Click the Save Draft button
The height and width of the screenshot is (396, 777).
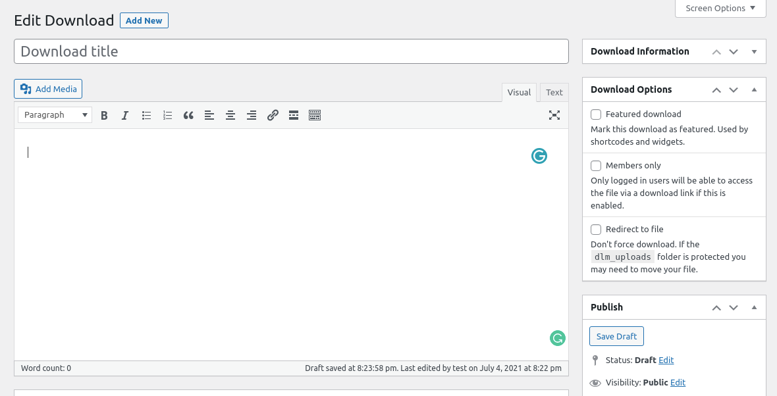tap(616, 336)
